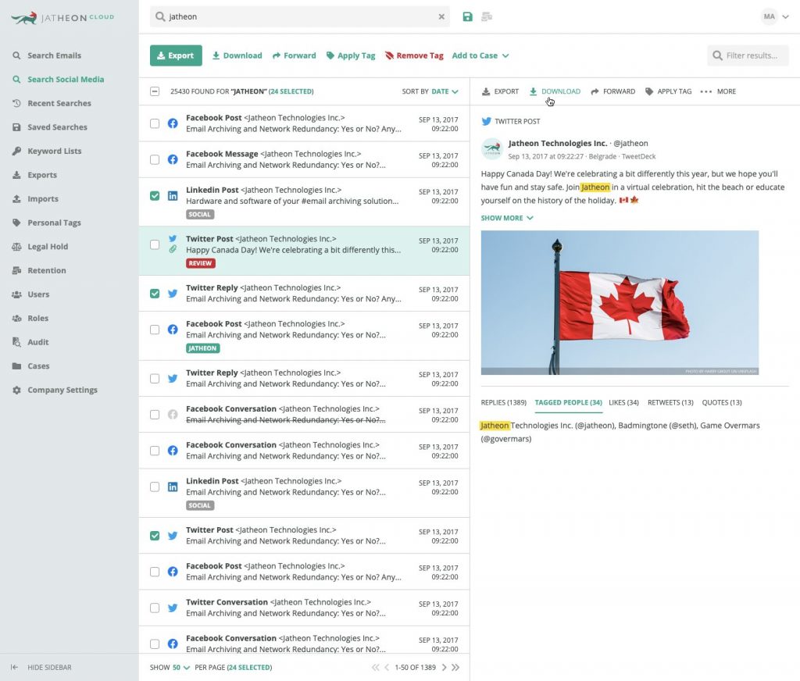Screen dimensions: 800x681
Task: Click Forward in the top toolbar
Action: tap(295, 55)
